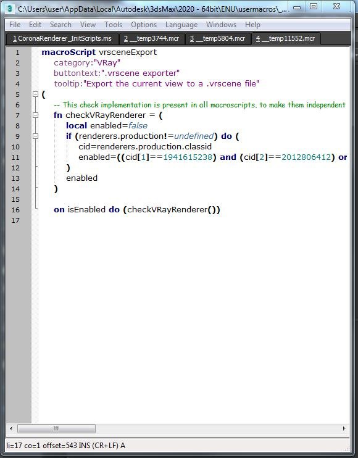Open the View menu
The width and height of the screenshot is (358, 458).
point(88,25)
